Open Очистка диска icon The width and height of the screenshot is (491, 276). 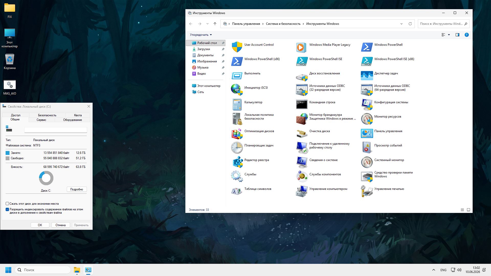pyautogui.click(x=302, y=133)
